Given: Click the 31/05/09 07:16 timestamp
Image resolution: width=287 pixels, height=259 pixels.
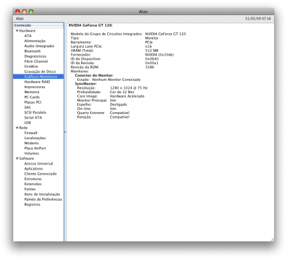Looking at the screenshot, I should [x=258, y=19].
